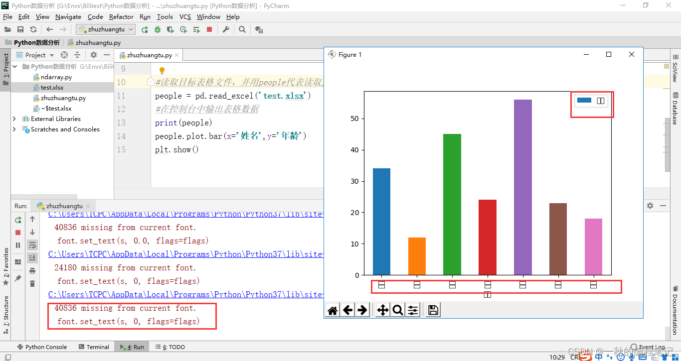The image size is (681, 361).
Task: Open the Terminal tool window
Action: click(94, 347)
